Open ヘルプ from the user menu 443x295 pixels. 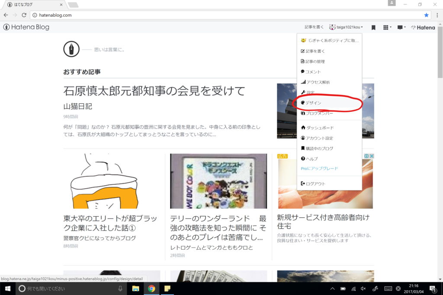coord(308,159)
